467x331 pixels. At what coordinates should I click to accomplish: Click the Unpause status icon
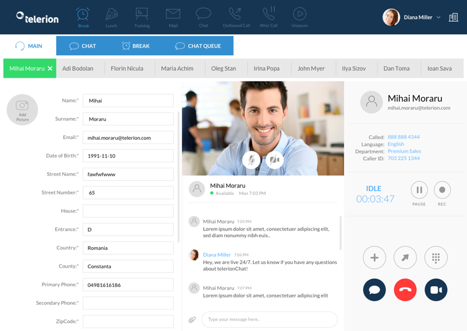pyautogui.click(x=300, y=17)
